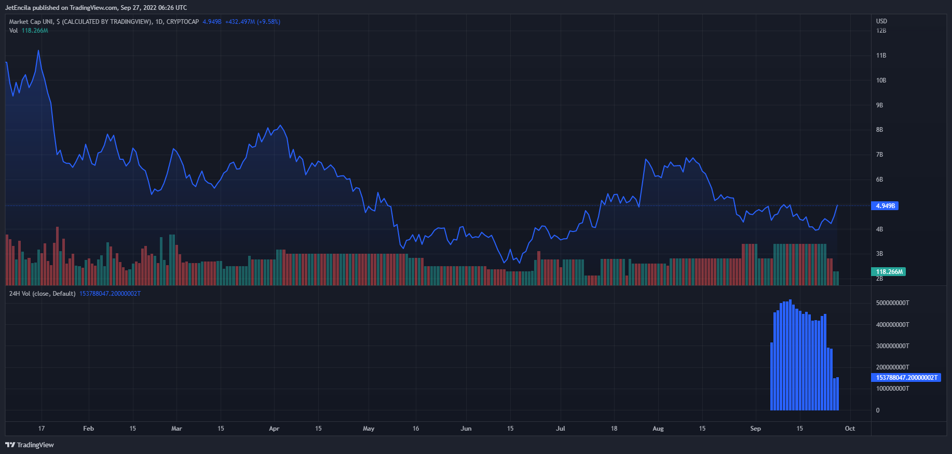
Task: Click the 4B price axis label
Action: click(879, 229)
